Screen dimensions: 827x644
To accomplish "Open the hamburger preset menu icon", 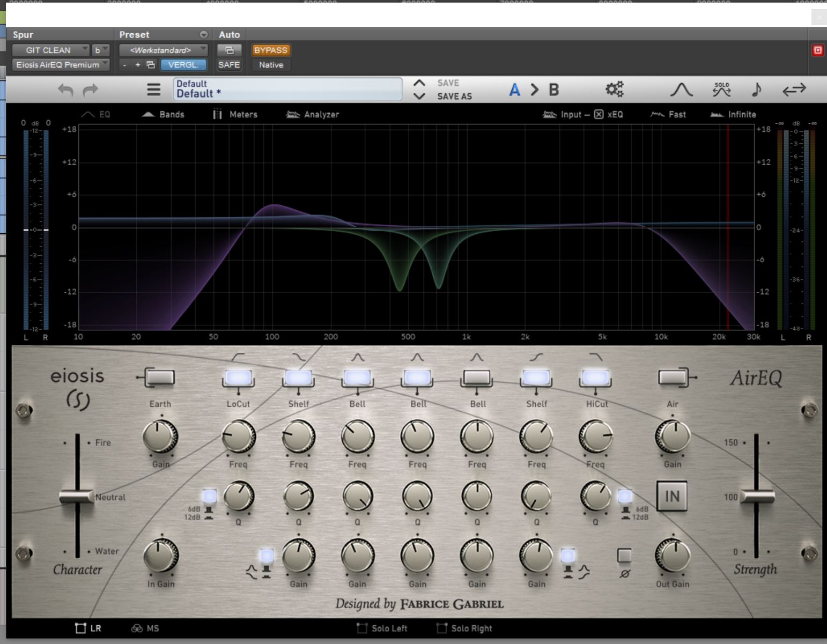I will tap(153, 90).
